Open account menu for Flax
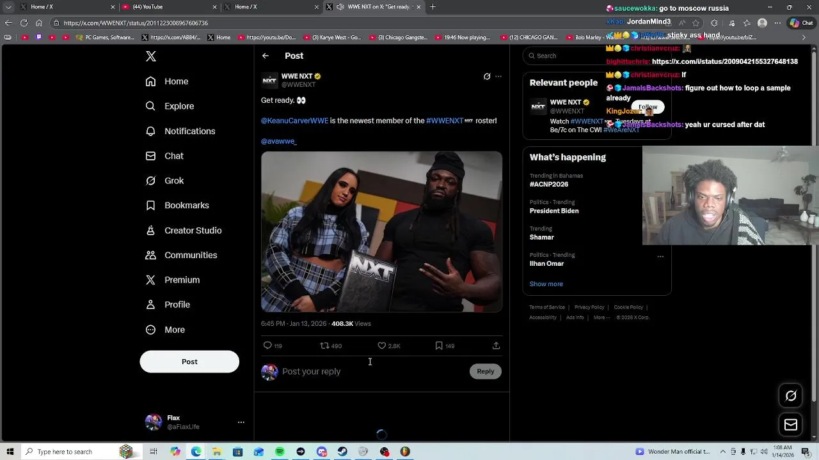Image resolution: width=819 pixels, height=460 pixels. point(195,422)
